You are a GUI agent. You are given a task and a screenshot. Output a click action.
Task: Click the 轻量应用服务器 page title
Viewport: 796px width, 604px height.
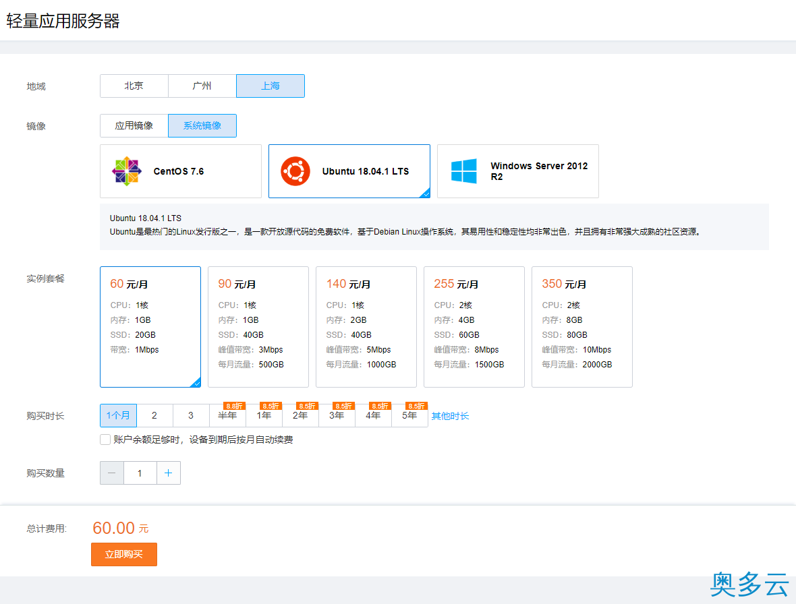(x=63, y=21)
